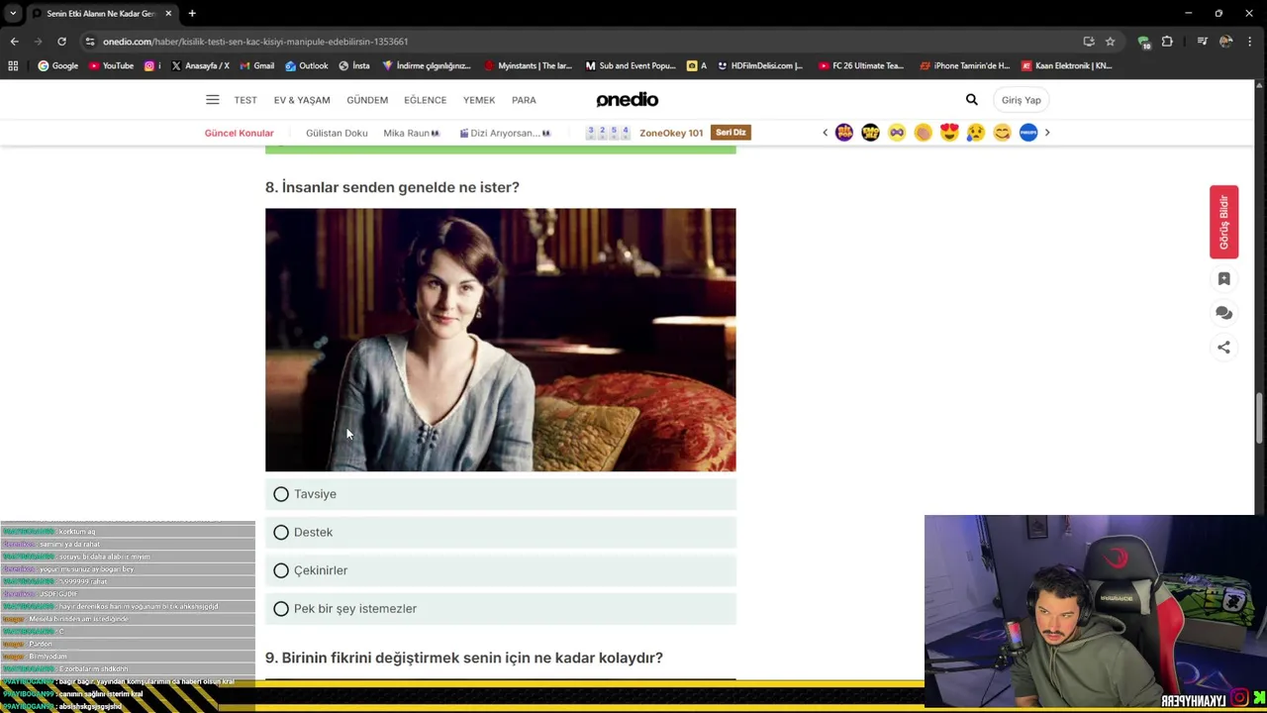Click the Seri Diz button
This screenshot has height=713, width=1267.
click(x=731, y=133)
